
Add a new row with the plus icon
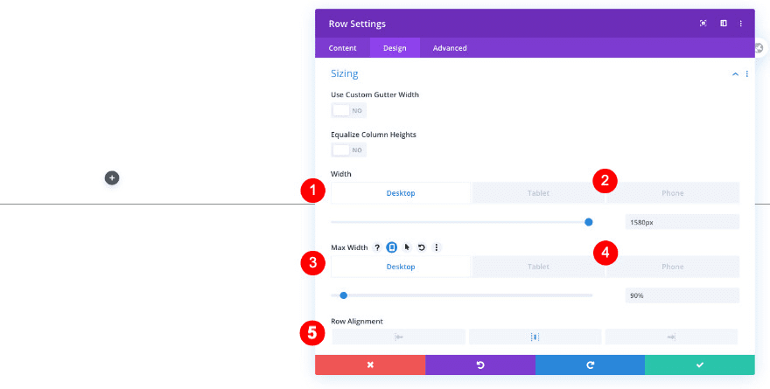[112, 177]
